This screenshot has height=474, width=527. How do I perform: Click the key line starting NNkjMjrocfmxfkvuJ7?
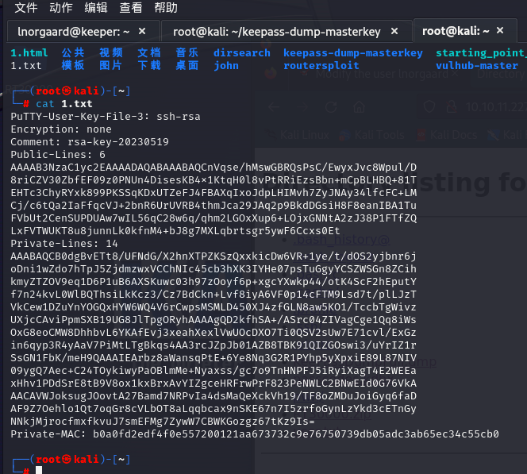(163, 422)
